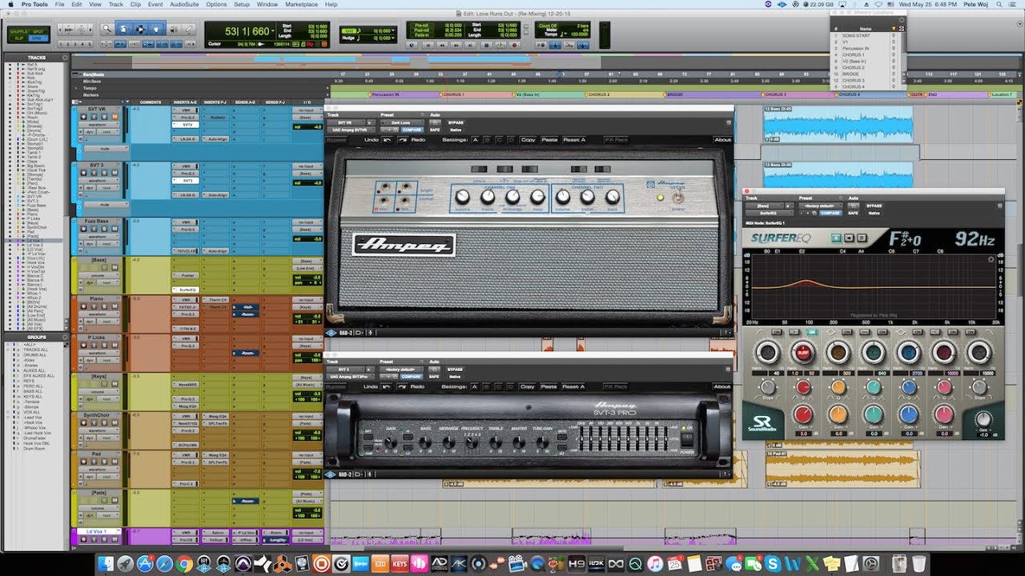Image resolution: width=1025 pixels, height=576 pixels.
Task: Enable Spot edit mode
Action: (38, 30)
